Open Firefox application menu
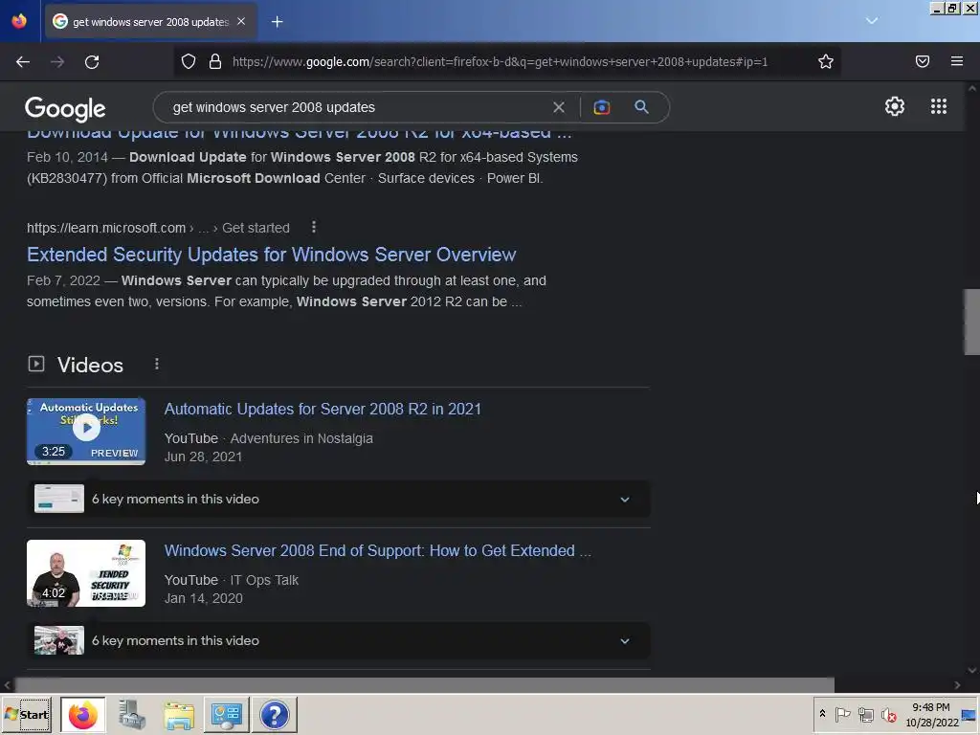 pyautogui.click(x=957, y=61)
